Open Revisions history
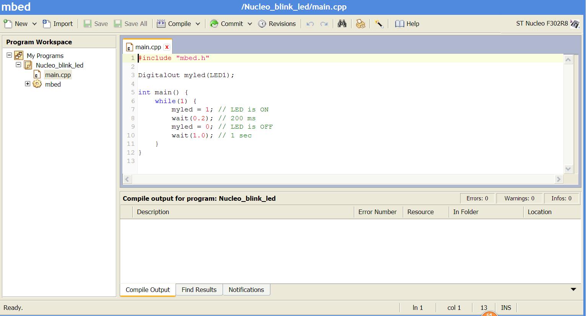This screenshot has width=586, height=316. tap(277, 24)
